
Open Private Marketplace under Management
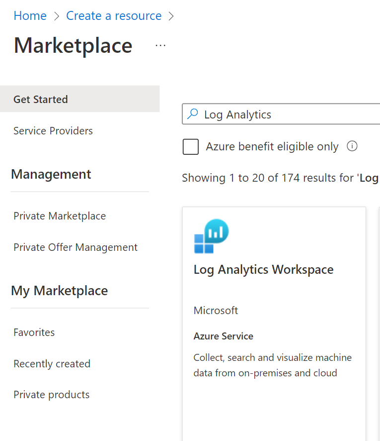click(x=60, y=216)
